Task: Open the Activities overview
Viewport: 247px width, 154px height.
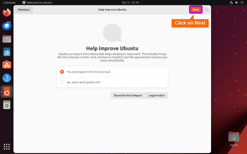Action: point(10,2)
